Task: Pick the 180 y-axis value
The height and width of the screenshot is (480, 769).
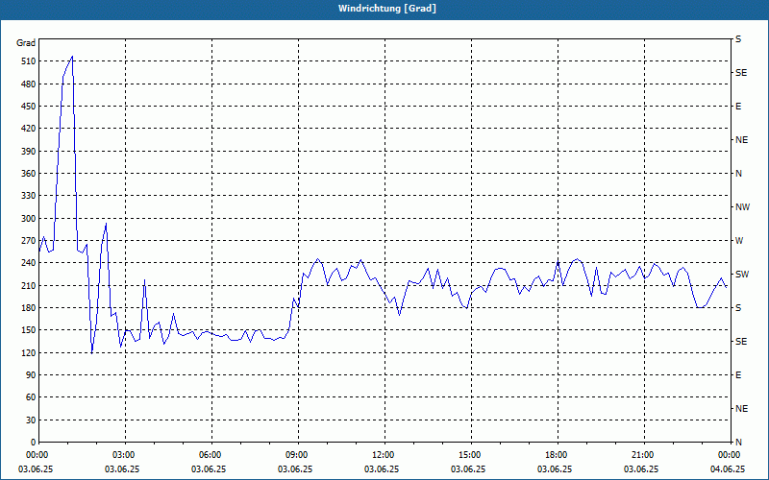Action: click(x=29, y=308)
